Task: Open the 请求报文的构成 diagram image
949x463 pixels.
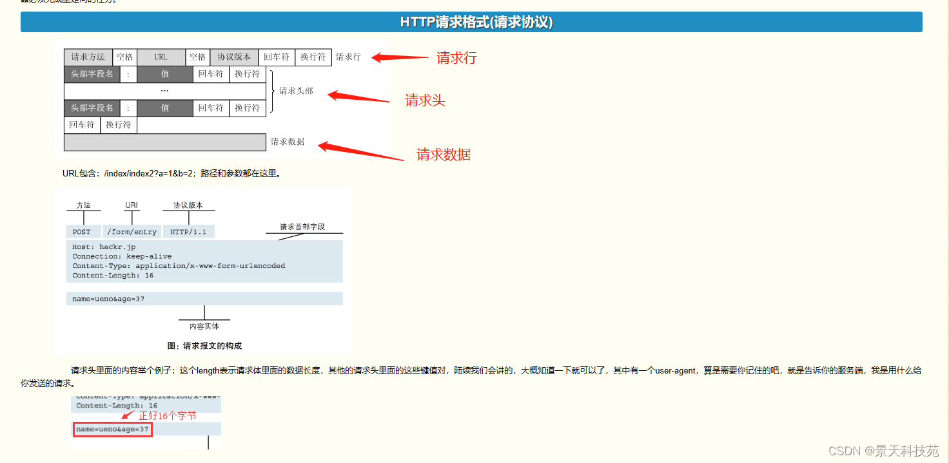Action: [203, 271]
